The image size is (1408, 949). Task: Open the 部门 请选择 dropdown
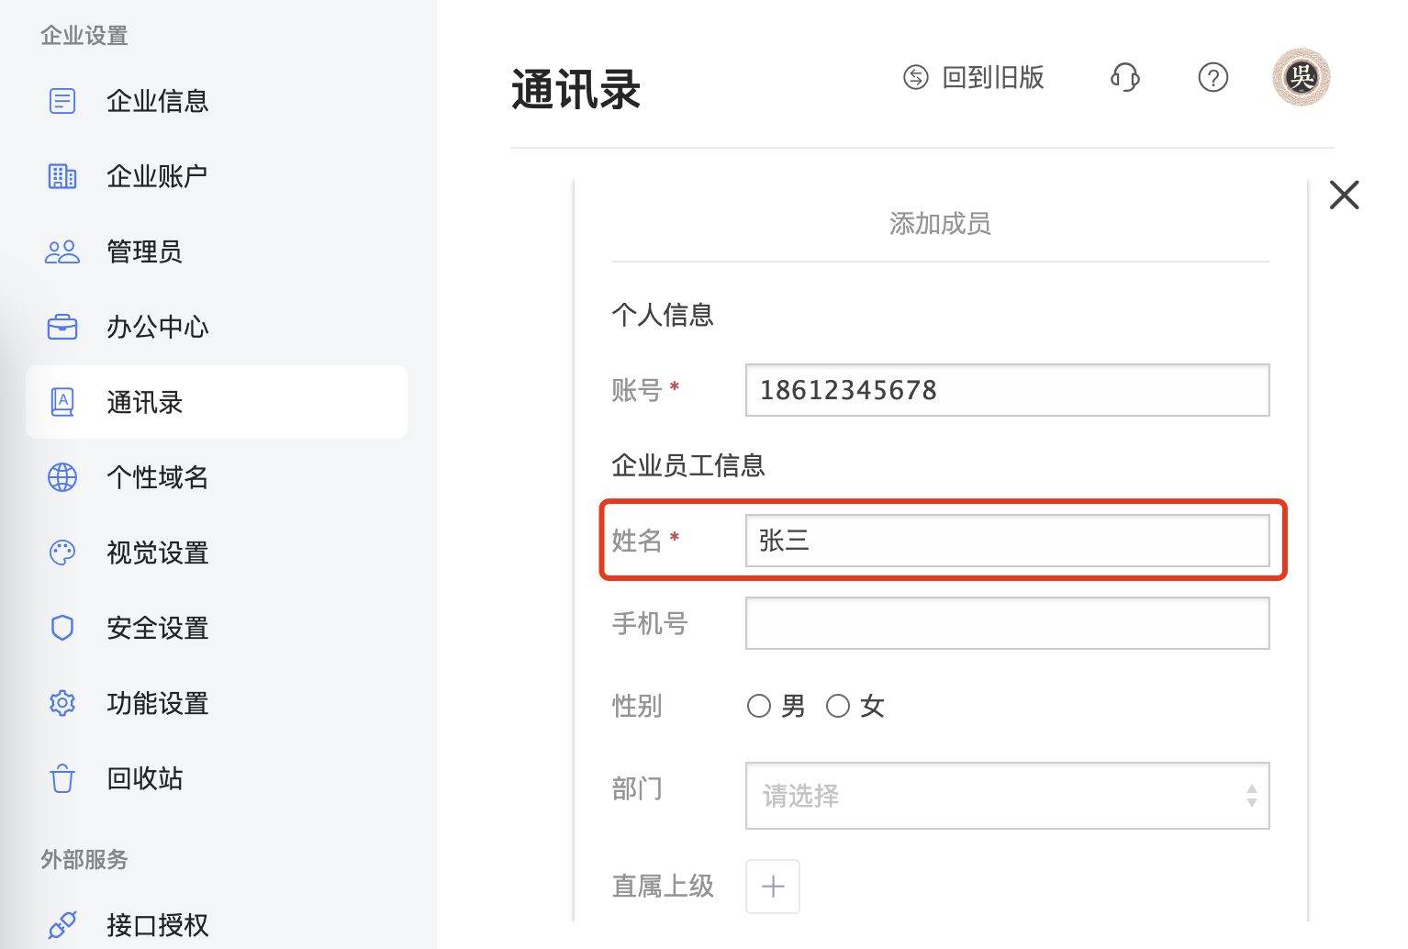(1008, 796)
